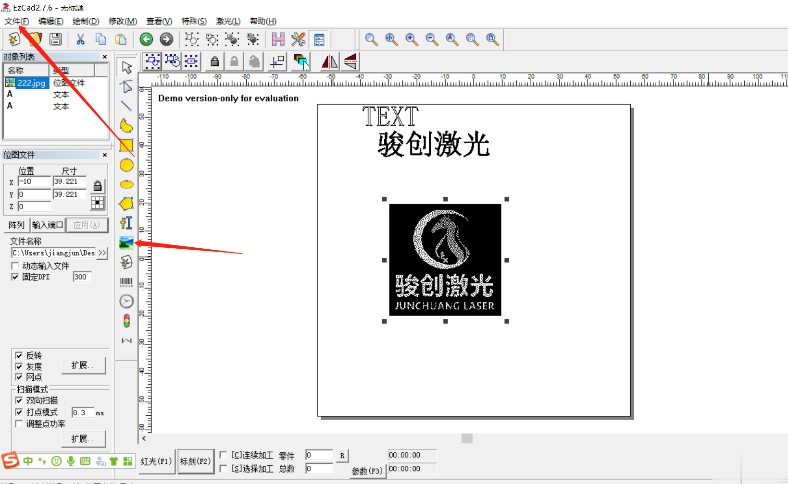The width and height of the screenshot is (788, 484).
Task: Click the Put to origin icon
Action: point(277,61)
